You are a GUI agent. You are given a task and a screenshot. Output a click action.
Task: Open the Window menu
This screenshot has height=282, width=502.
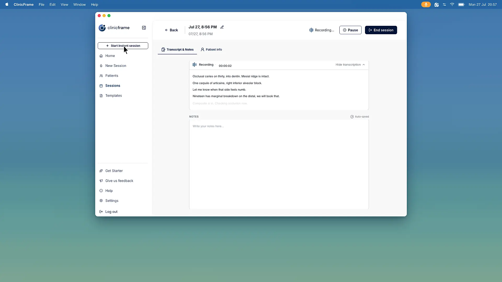[79, 4]
